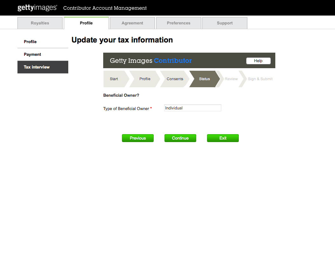Jump to the Start wizard step
The image size is (335, 268).
coord(116,79)
